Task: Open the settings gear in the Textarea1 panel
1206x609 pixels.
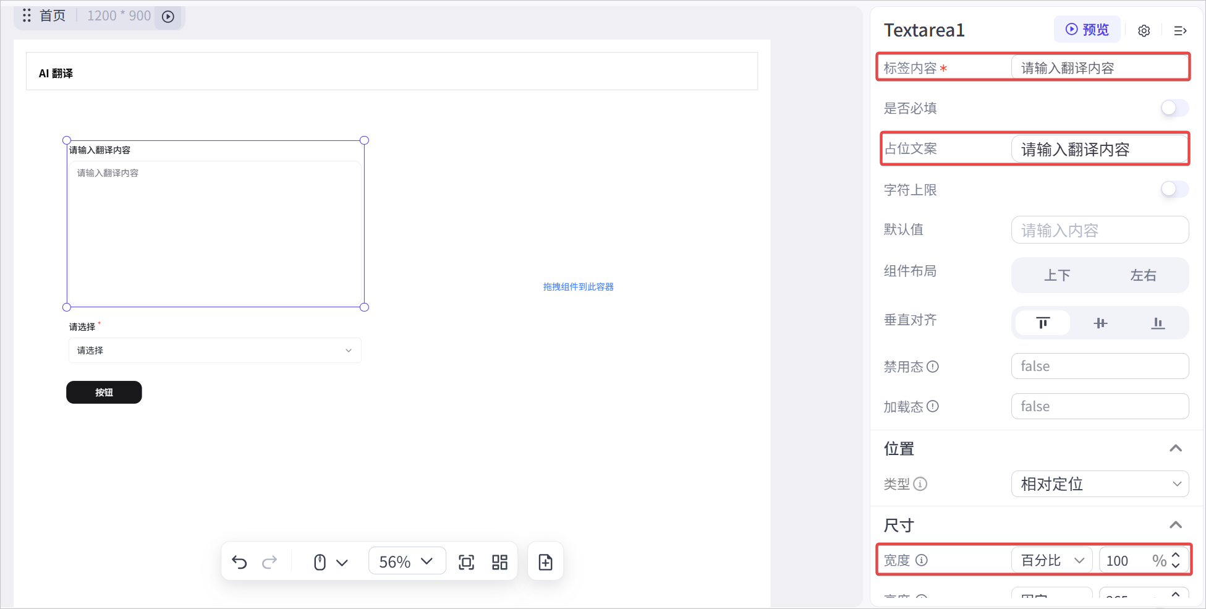Action: click(1144, 31)
